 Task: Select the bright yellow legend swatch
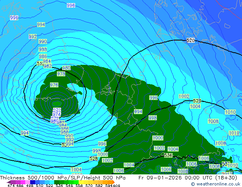[x=81, y=182]
